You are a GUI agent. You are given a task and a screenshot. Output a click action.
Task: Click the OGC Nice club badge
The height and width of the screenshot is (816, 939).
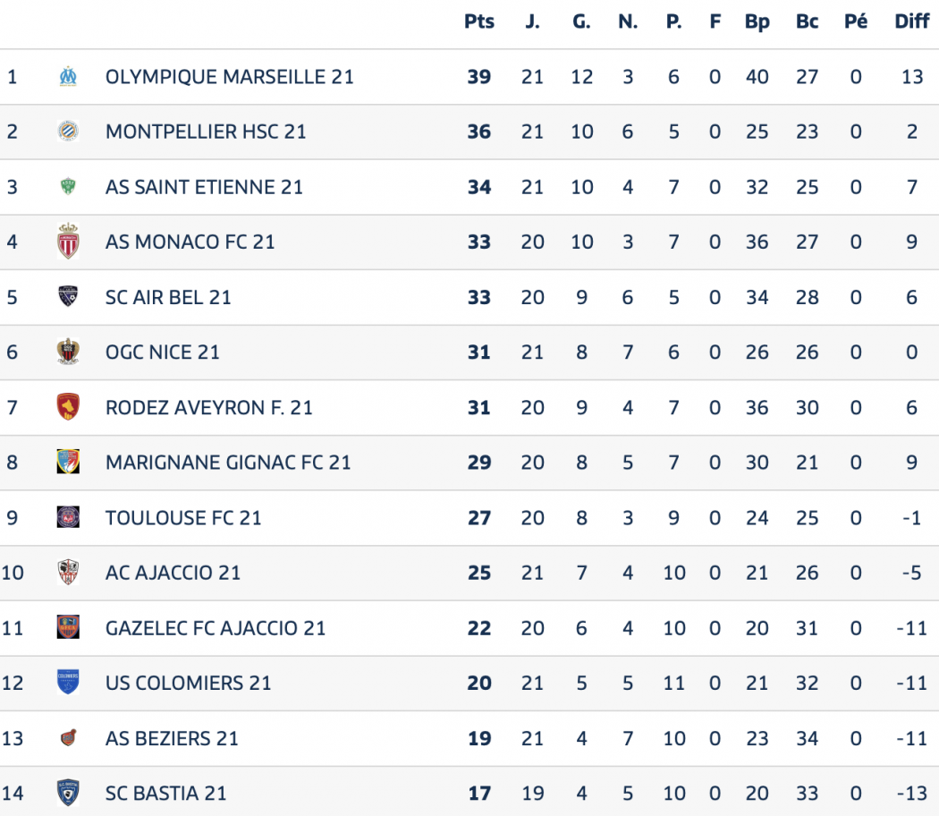point(68,352)
